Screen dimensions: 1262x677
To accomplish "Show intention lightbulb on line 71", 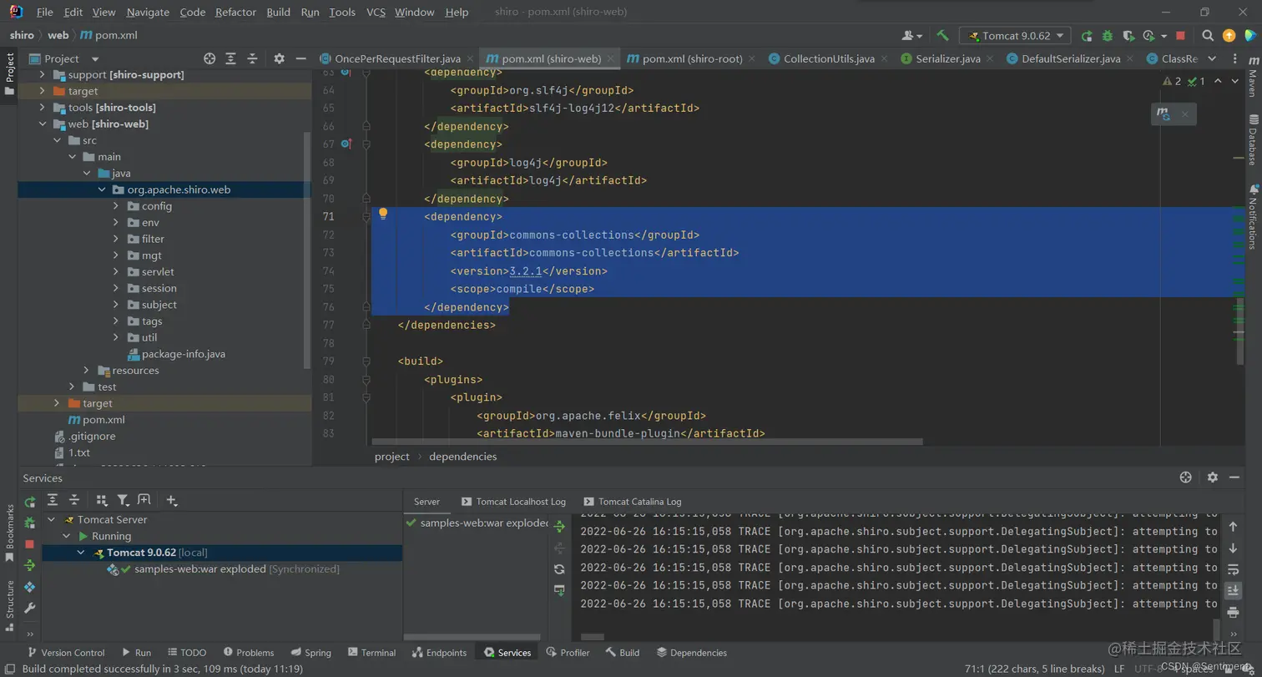I will tap(383, 214).
